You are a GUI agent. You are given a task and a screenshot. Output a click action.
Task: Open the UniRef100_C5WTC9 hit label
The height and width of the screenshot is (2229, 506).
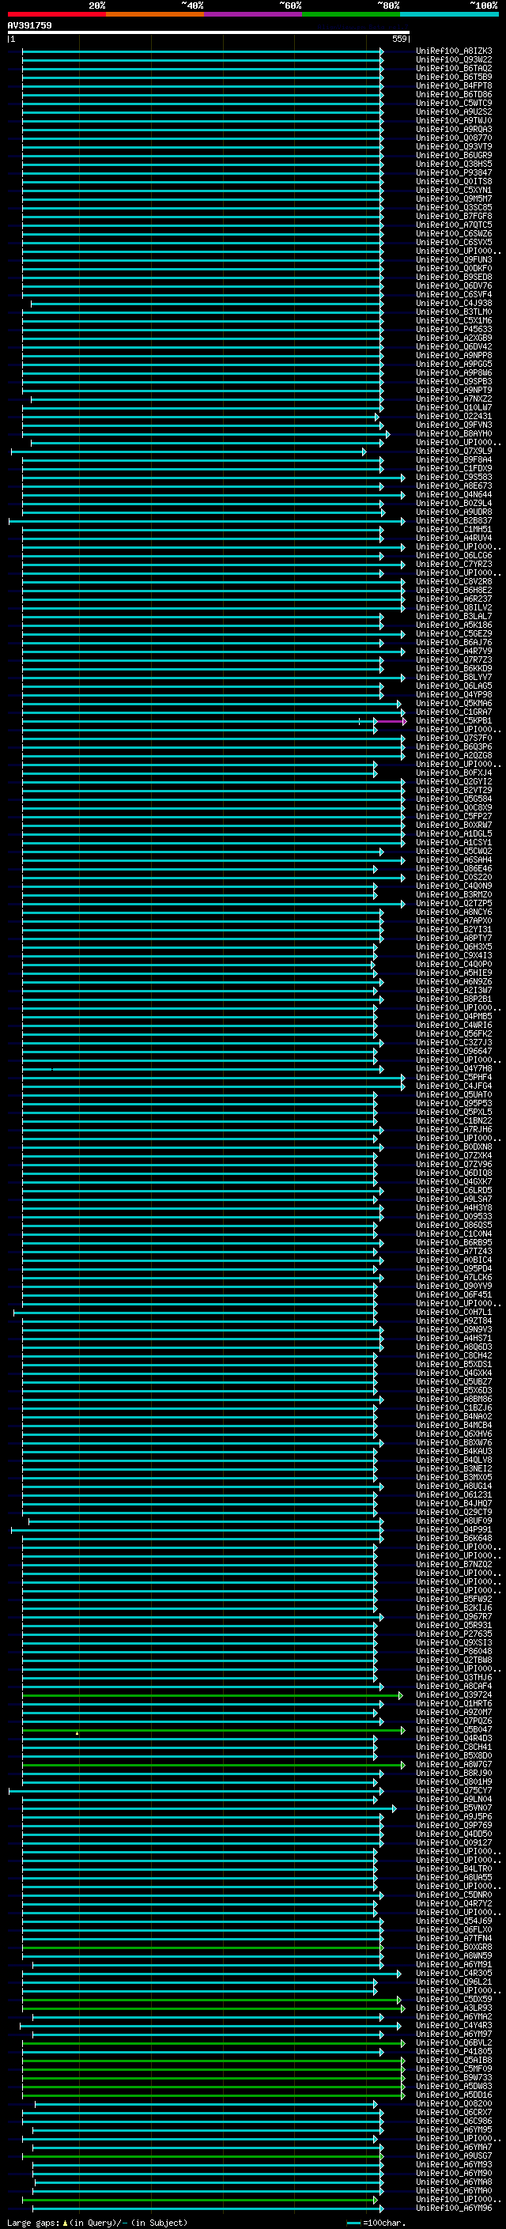coord(453,103)
